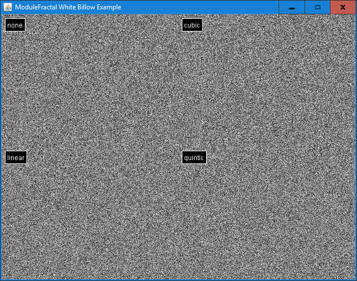This screenshot has width=357, height=281.
Task: Click the window title text "ModuleFractal White Billow Example"
Action: (68, 7)
